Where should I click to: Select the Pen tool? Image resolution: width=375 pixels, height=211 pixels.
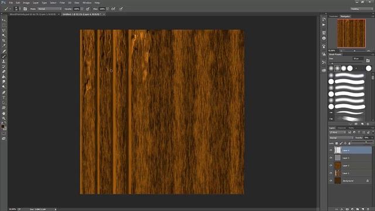coord(4,93)
